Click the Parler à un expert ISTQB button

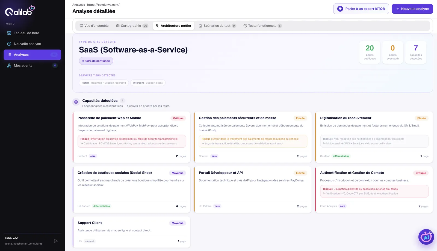pyautogui.click(x=361, y=9)
